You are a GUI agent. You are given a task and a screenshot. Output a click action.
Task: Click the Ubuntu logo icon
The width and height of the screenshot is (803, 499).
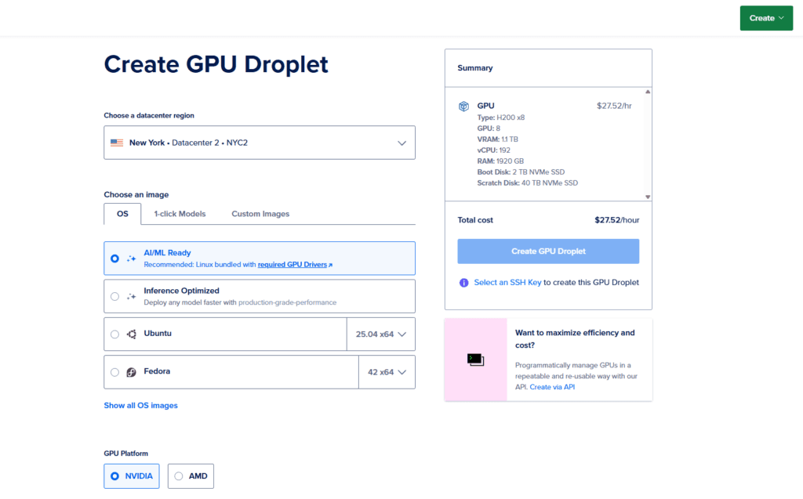132,334
